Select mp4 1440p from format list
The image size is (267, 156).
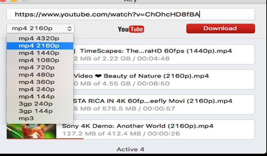point(40,53)
